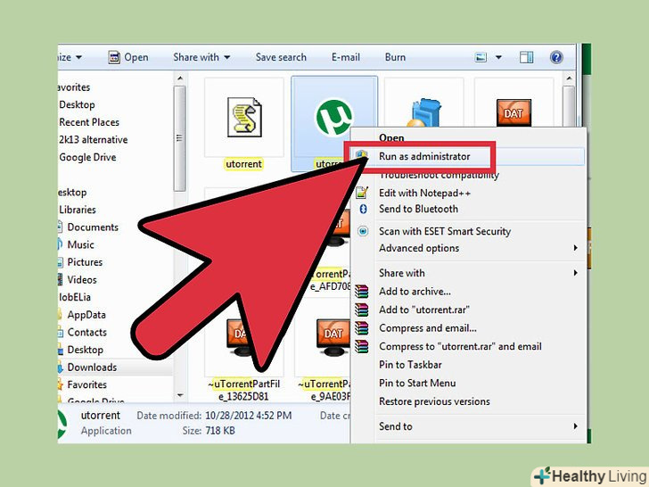
Task: Toggle the preview pane icon
Action: click(526, 57)
